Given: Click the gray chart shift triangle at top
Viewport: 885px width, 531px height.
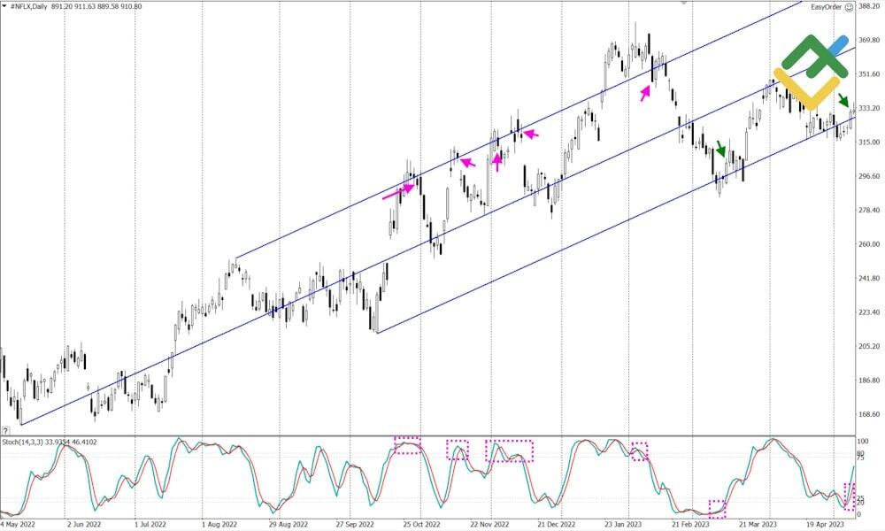Looking at the screenshot, I should point(683,4).
